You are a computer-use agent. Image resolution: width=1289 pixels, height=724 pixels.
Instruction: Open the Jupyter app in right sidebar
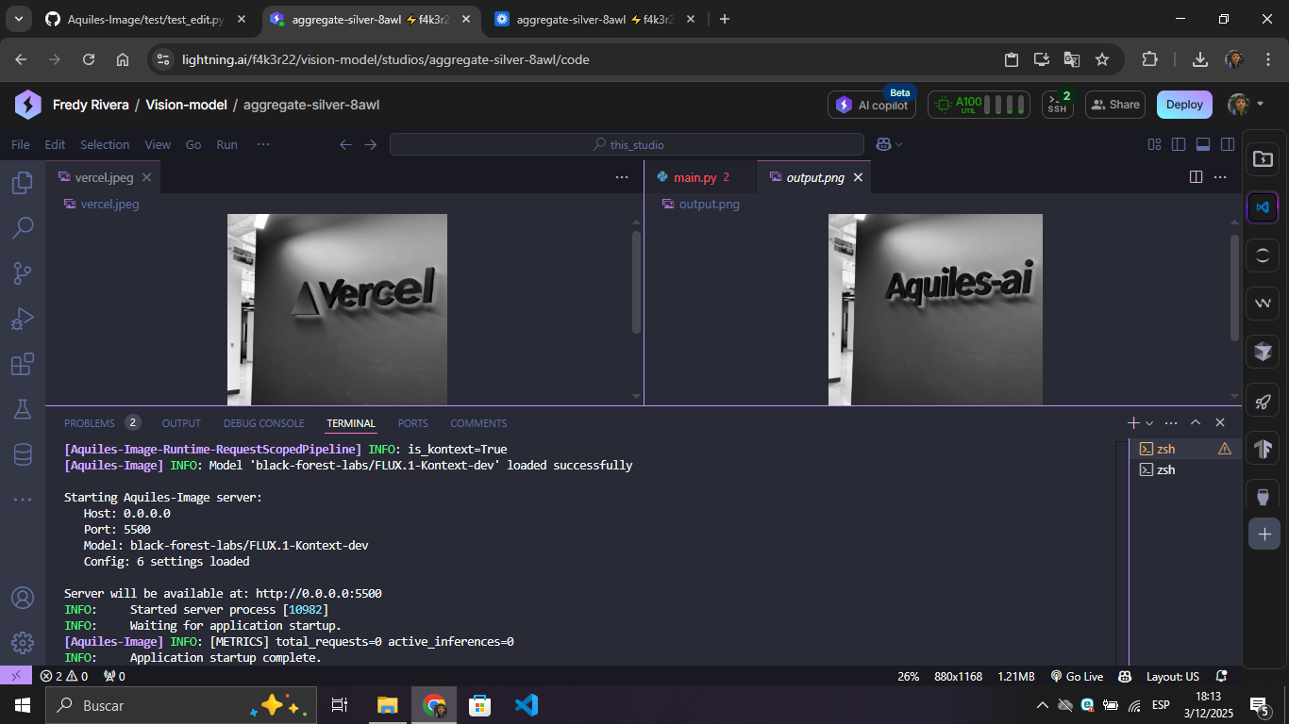point(1263,255)
